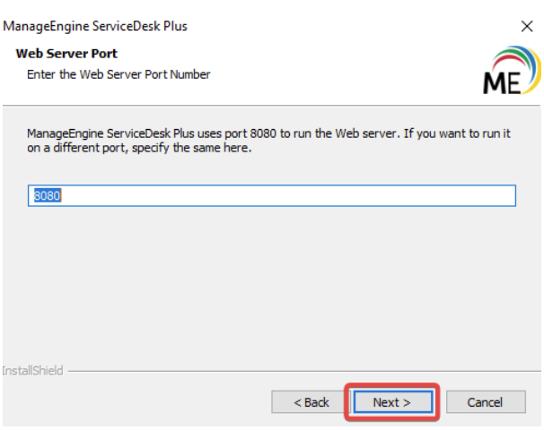544x430 pixels.
Task: Cancel the ServiceDesk Plus setup
Action: [x=485, y=402]
